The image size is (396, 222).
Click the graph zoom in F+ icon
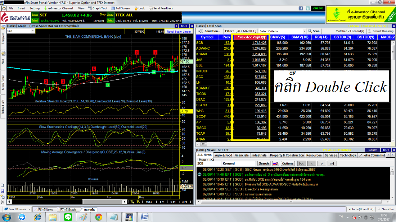[x=132, y=202]
